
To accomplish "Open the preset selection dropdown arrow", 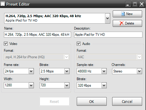I will 108,18.
